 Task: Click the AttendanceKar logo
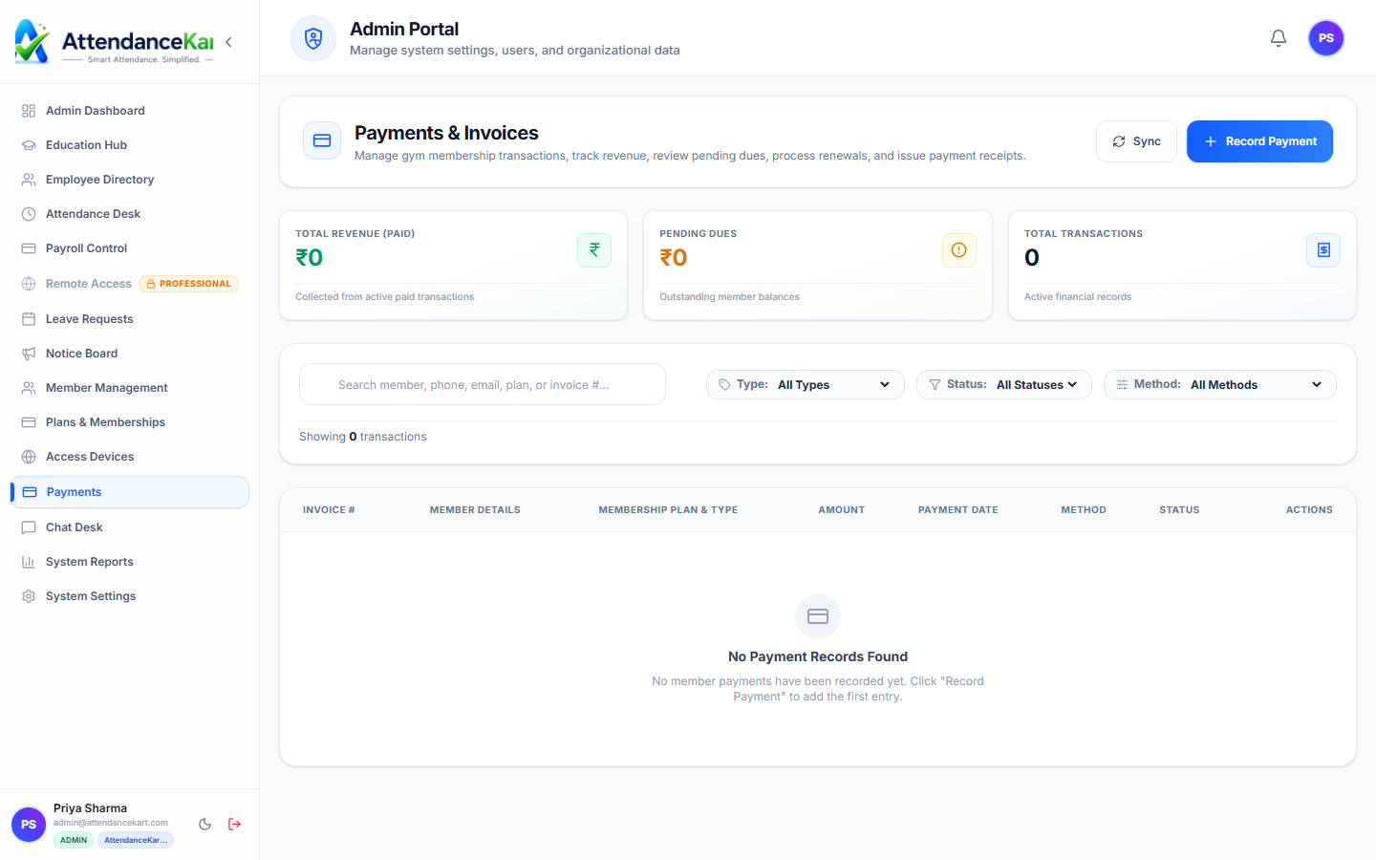[115, 42]
